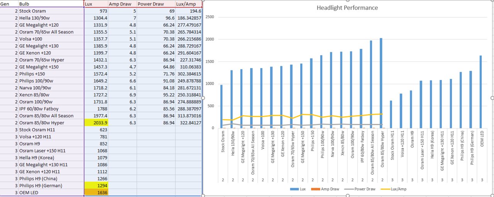Click the Osram Laser +150 H11 cell
The height and width of the screenshot is (197, 494).
(51, 150)
